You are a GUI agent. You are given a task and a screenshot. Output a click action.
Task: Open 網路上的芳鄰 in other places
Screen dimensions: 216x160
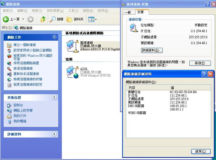23,111
